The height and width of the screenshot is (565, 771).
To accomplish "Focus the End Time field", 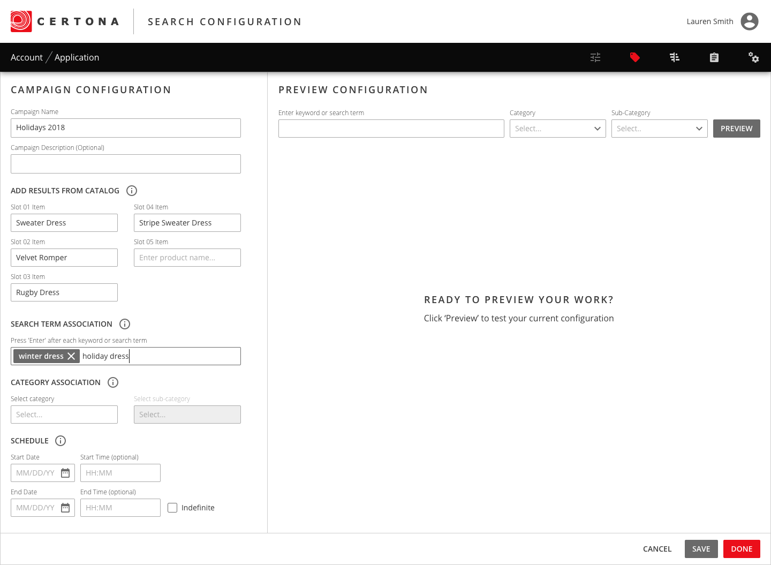I will [x=120, y=508].
